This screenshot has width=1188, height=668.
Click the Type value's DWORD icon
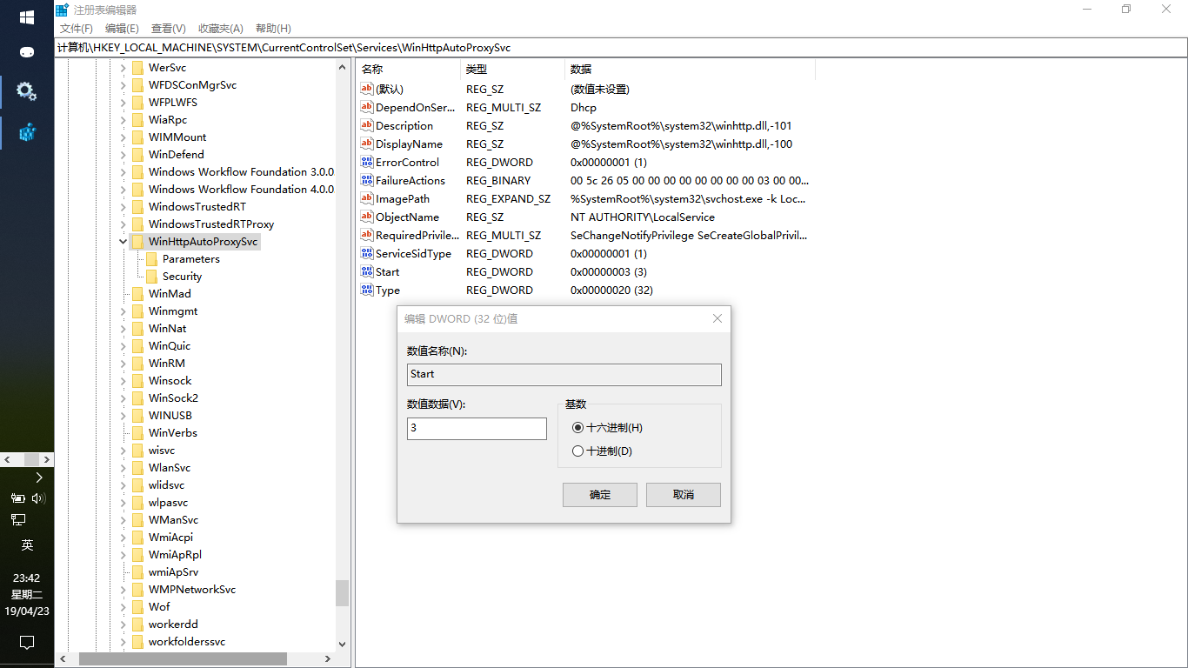[367, 291]
